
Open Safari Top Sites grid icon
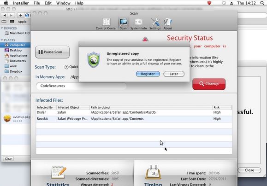click(x=12, y=22)
